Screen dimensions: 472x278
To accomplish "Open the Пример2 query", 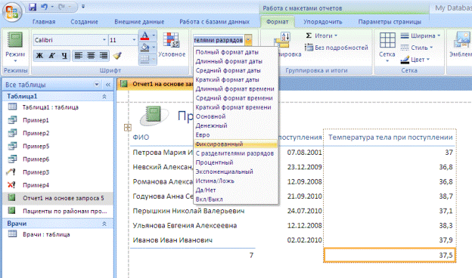I will point(57,133).
